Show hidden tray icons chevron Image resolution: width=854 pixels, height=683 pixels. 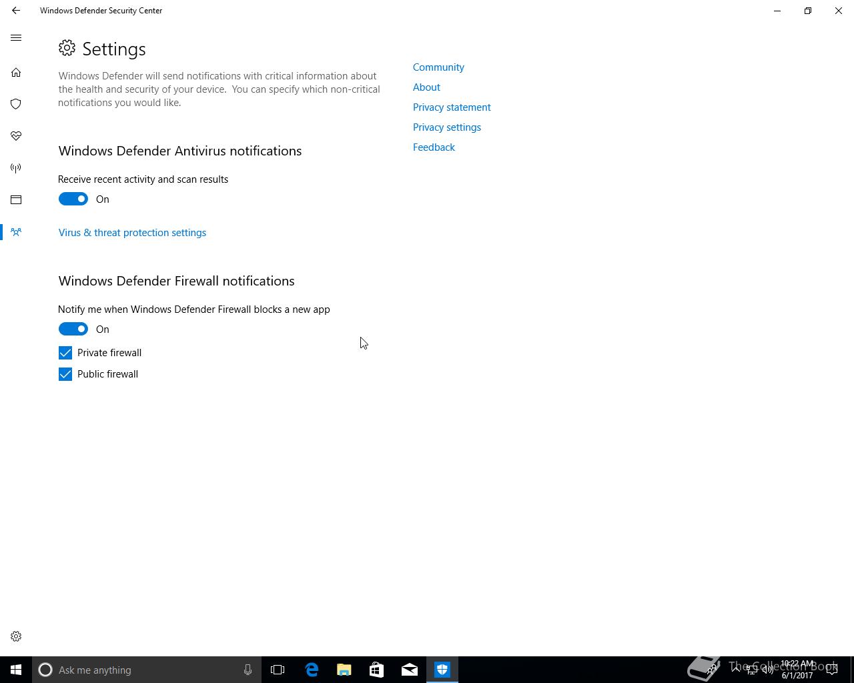click(x=736, y=670)
